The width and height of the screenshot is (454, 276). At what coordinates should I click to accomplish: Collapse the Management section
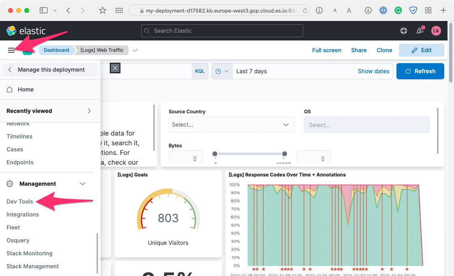[83, 184]
